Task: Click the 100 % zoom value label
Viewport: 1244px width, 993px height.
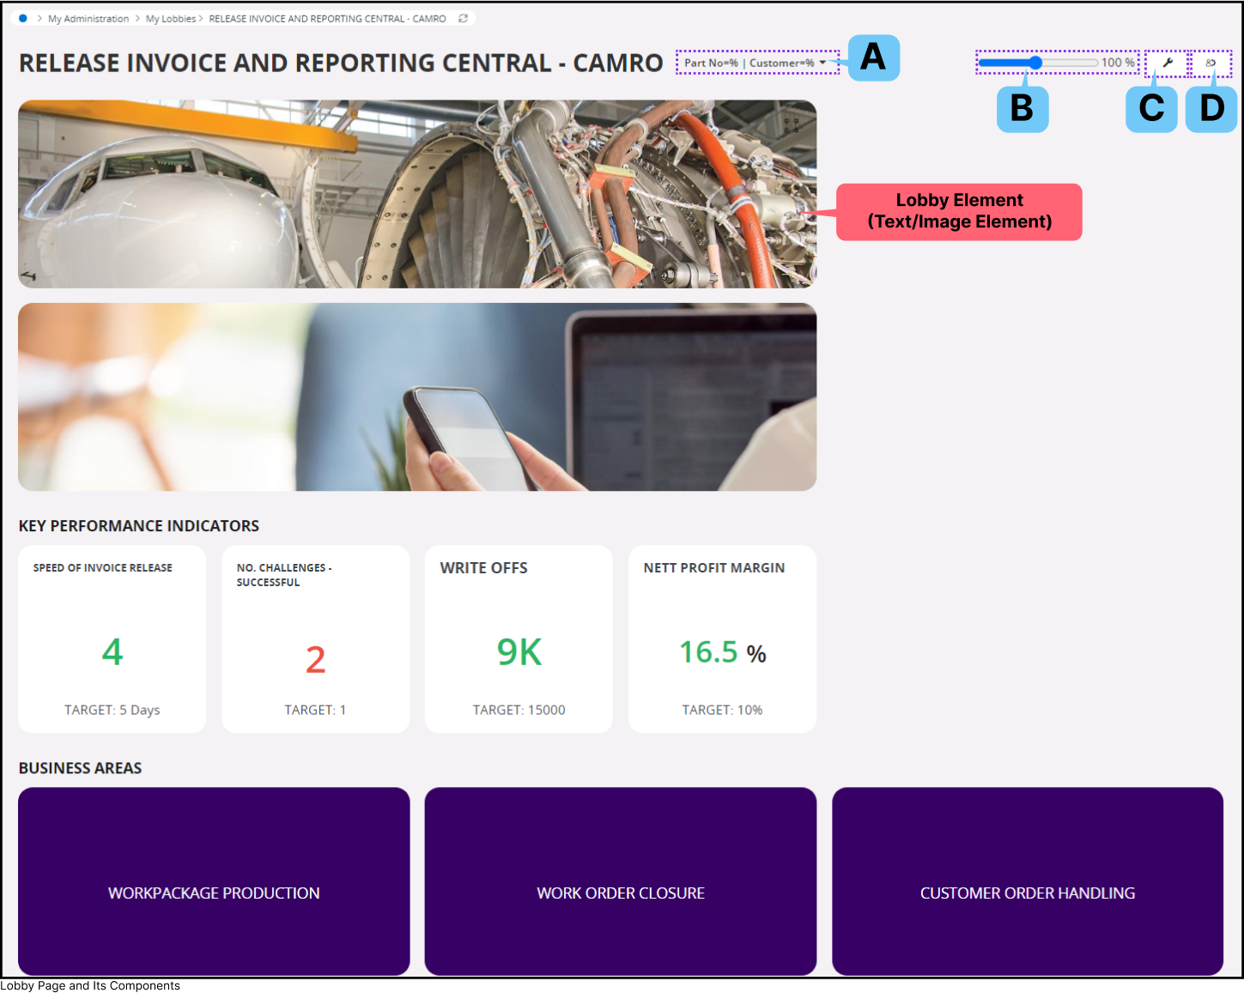Action: [1118, 63]
